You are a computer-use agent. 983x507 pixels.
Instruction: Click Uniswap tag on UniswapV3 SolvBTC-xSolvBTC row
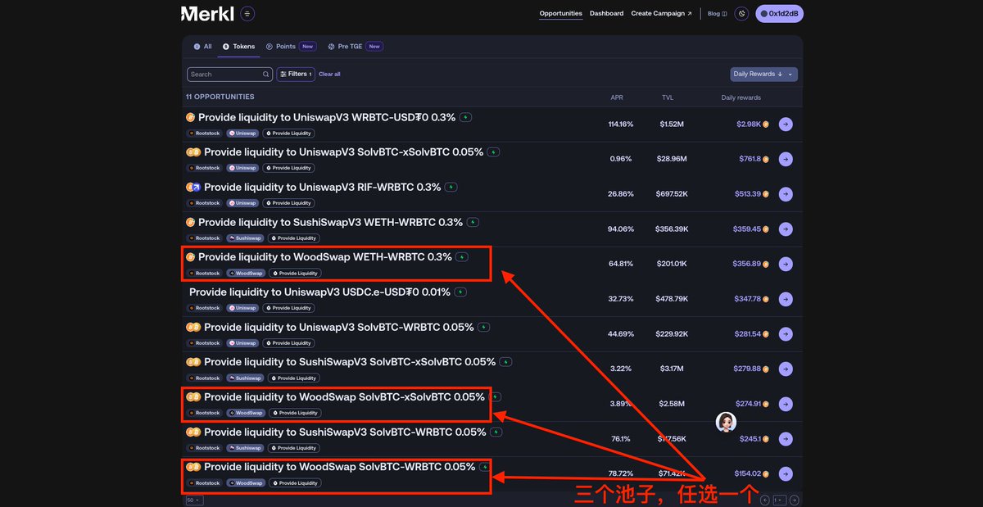[x=242, y=168]
